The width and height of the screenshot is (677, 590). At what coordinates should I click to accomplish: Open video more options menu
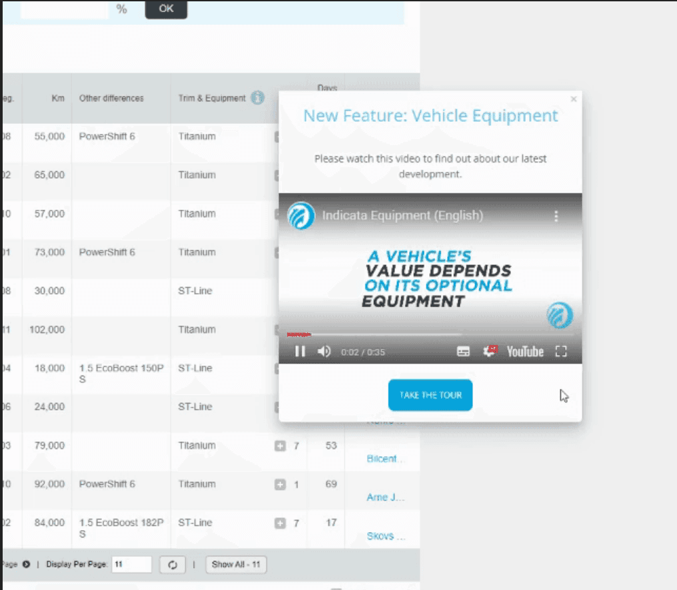click(556, 216)
